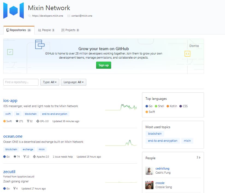The image size is (225, 193).
Task: Open the Projects tab
Action: tap(70, 30)
